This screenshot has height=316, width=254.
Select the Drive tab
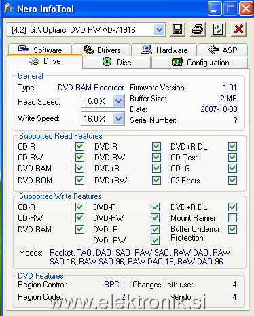pos(45,61)
